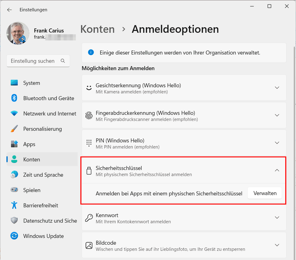Screen dimensions: 296x260
Task: Click the fingerprint icon
Action: pyautogui.click(x=89, y=115)
